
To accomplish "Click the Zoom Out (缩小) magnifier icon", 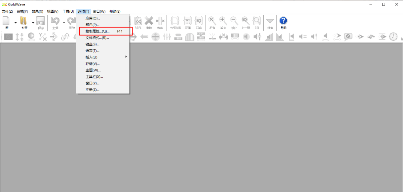I will tap(234, 21).
